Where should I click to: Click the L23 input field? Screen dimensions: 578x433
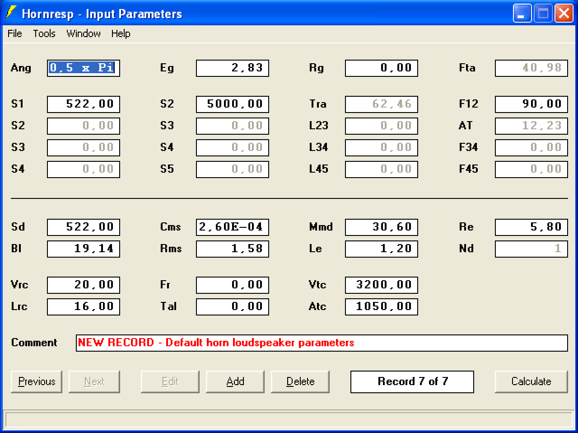382,126
